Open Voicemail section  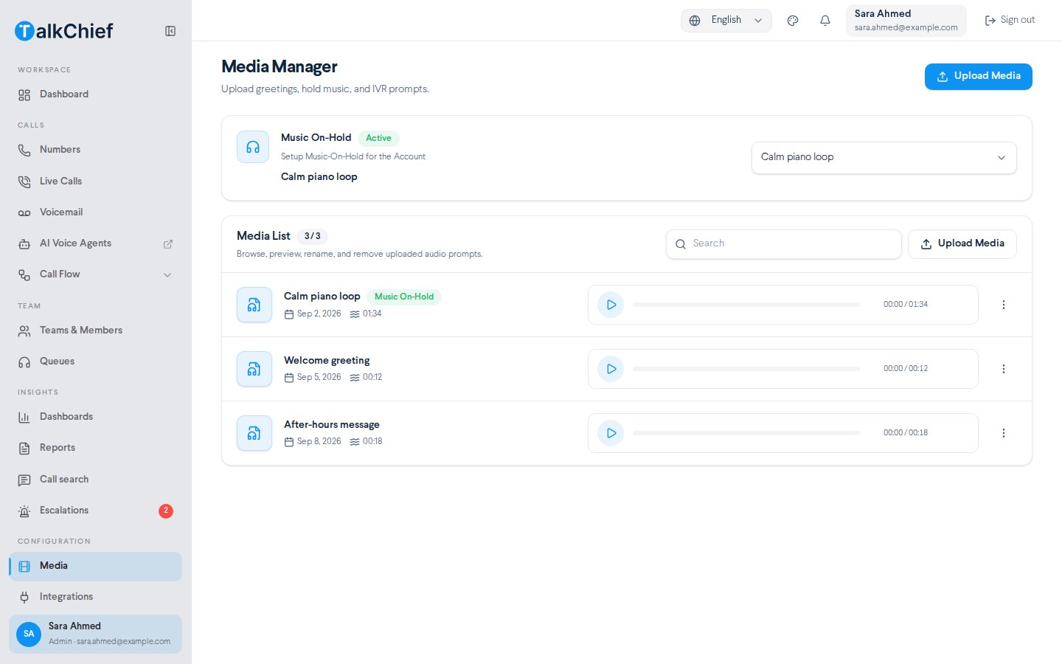pos(96,212)
